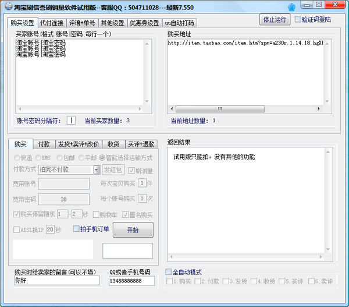This screenshot has width=349, height=307.
Task: Check the 3.发货 auto-mode checkbox
Action: pyautogui.click(x=226, y=281)
